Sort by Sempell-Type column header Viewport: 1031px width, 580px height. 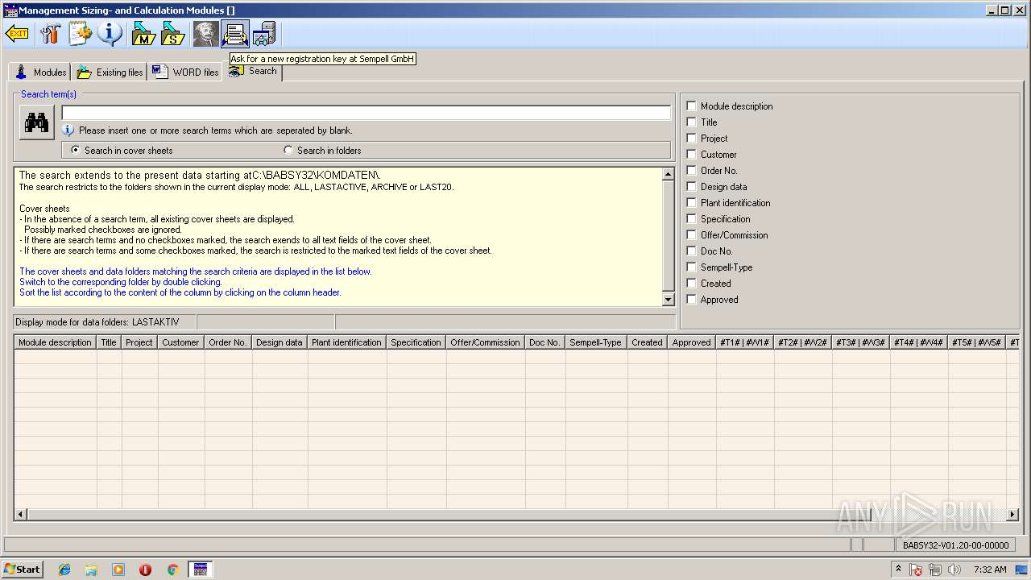click(x=595, y=342)
